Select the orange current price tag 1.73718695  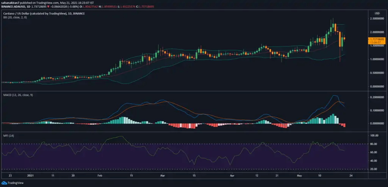tap(377, 39)
